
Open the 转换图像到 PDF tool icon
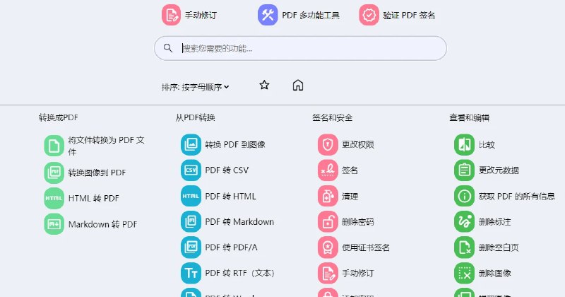[54, 173]
